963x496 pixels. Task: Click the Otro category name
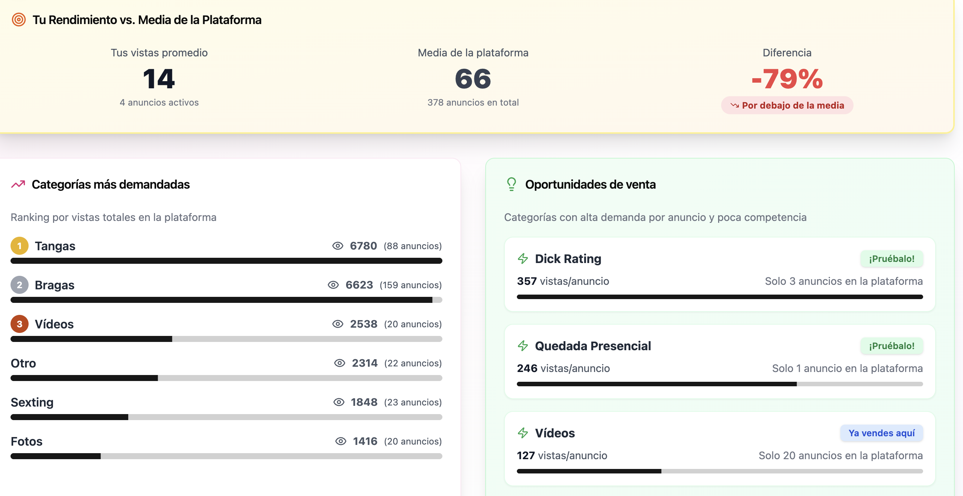[x=23, y=363]
